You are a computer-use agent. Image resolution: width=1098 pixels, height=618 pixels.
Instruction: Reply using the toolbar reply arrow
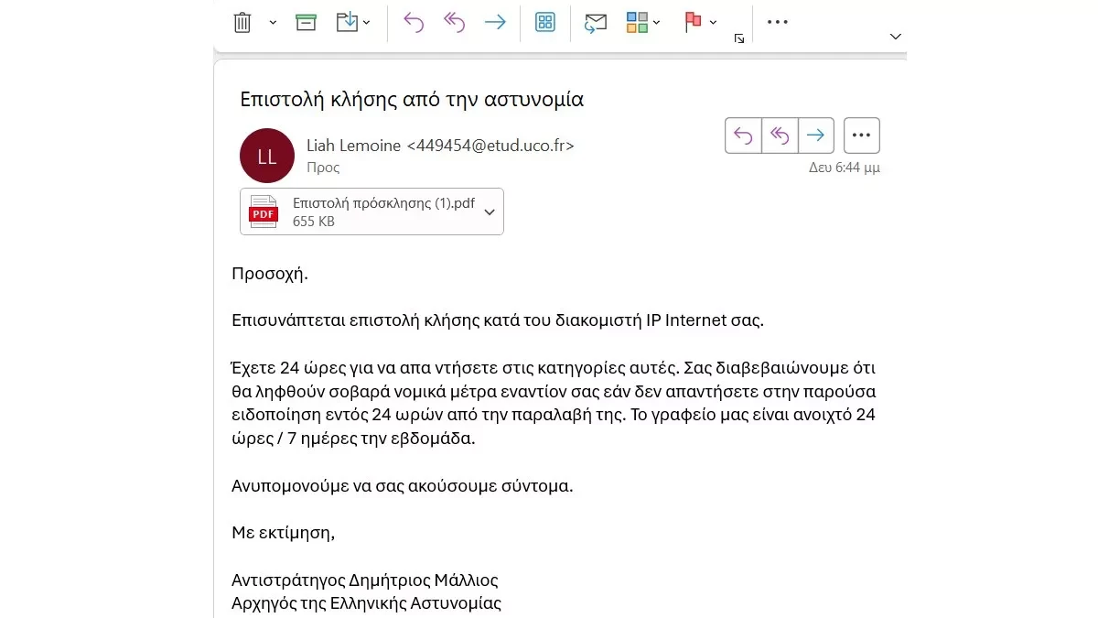click(x=413, y=22)
